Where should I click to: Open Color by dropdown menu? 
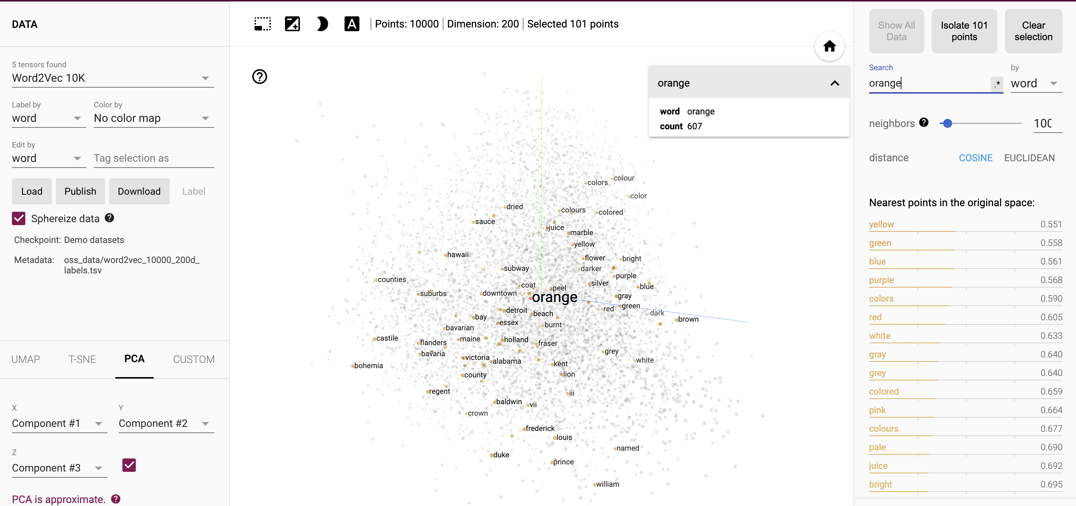tap(152, 118)
